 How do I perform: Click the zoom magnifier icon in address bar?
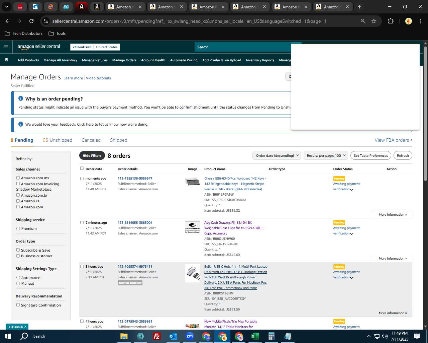tap(363, 21)
